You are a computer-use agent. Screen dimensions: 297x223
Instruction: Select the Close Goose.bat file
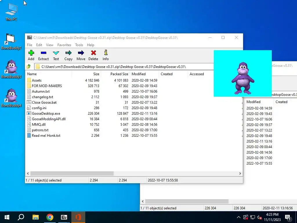[44, 102]
